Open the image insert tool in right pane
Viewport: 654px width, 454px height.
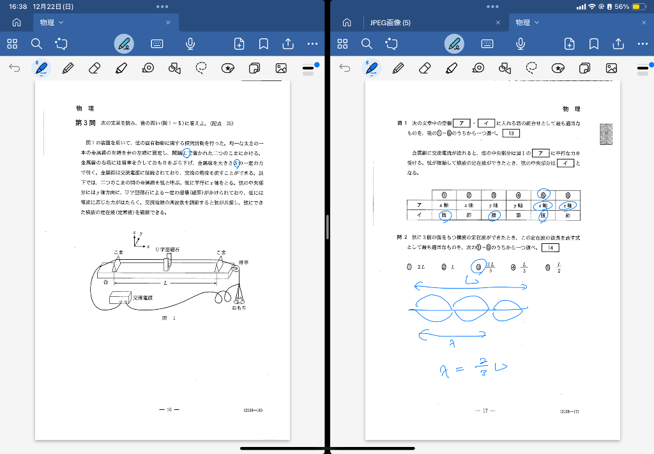pos(611,68)
